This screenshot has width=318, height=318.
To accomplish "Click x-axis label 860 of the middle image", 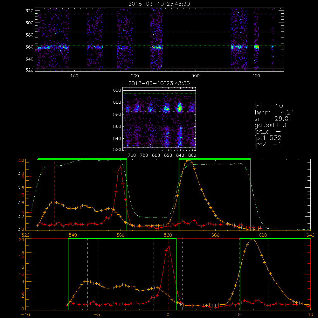I will (x=192, y=156).
